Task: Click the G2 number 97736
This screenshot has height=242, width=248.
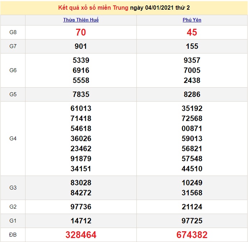Action: [81, 207]
